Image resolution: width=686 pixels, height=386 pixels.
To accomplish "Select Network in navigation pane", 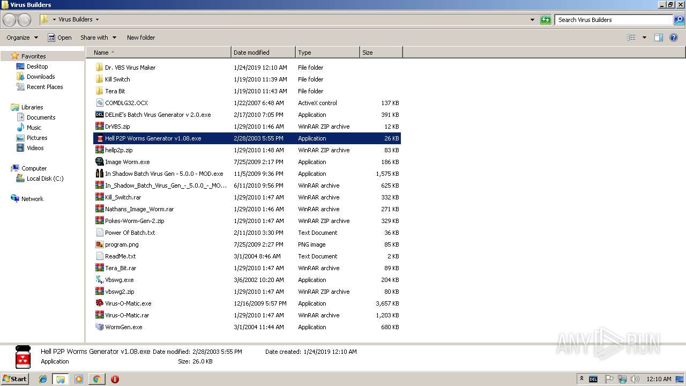I will pyautogui.click(x=32, y=199).
